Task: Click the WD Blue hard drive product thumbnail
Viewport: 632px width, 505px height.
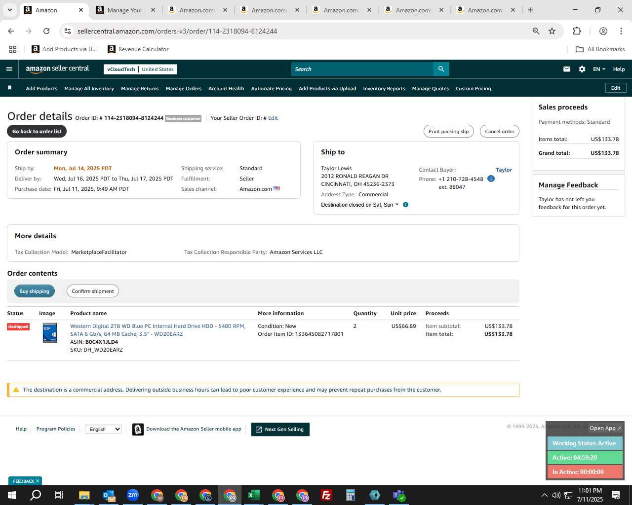Action: [x=50, y=333]
